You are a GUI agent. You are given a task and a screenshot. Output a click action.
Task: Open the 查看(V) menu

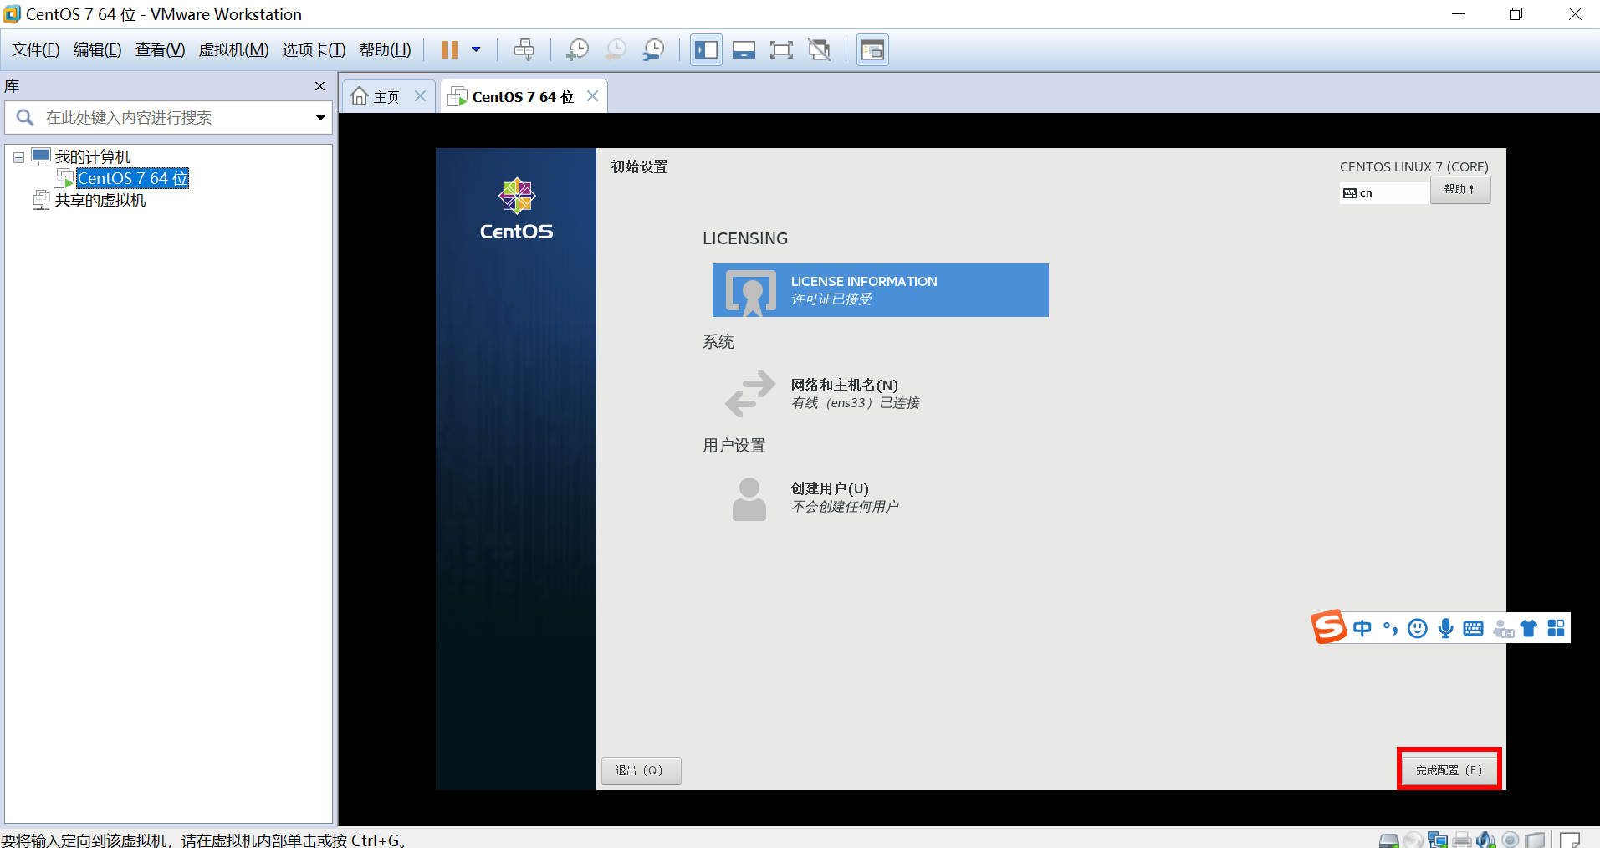click(161, 50)
